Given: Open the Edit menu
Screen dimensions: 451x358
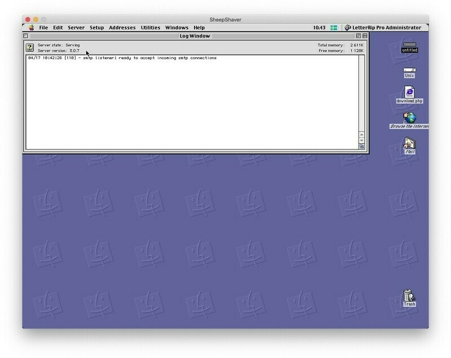Looking at the screenshot, I should coord(58,28).
